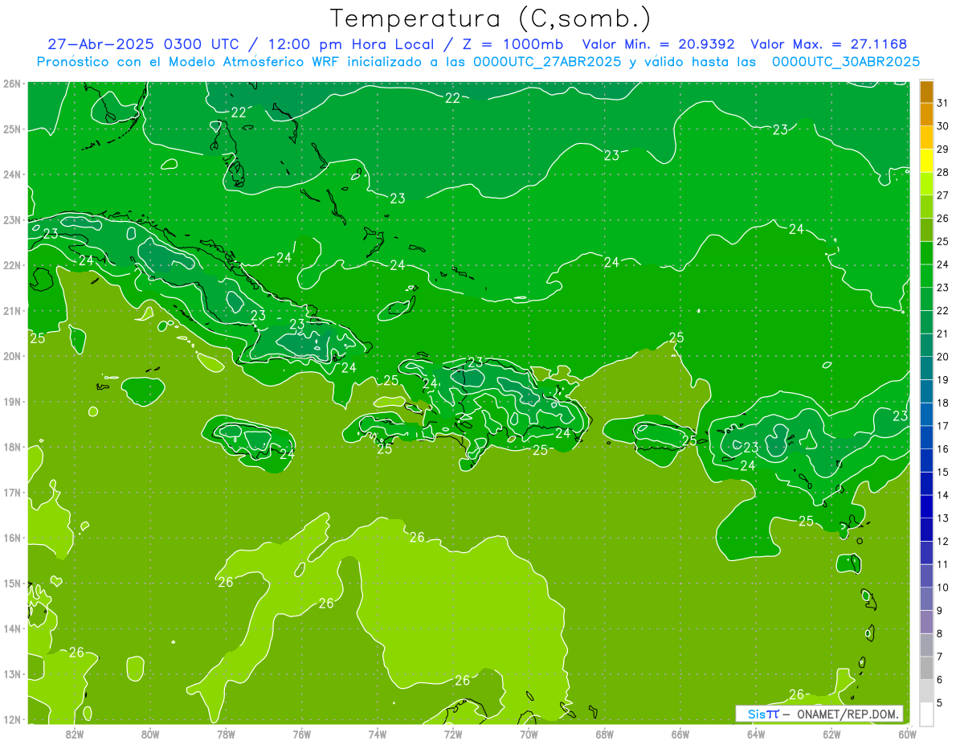Click the legend value label '29'
The image size is (964, 745).
[x=942, y=149]
